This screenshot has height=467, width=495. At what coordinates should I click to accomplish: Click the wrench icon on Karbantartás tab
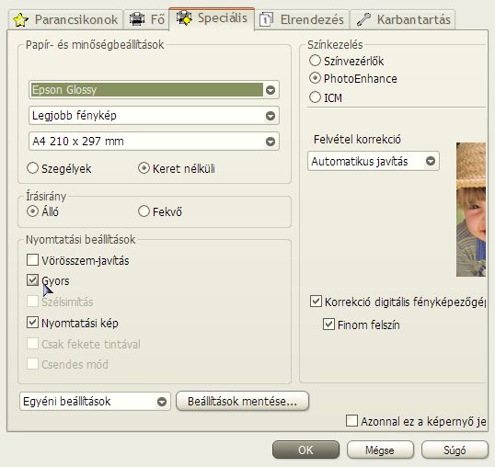click(x=363, y=19)
